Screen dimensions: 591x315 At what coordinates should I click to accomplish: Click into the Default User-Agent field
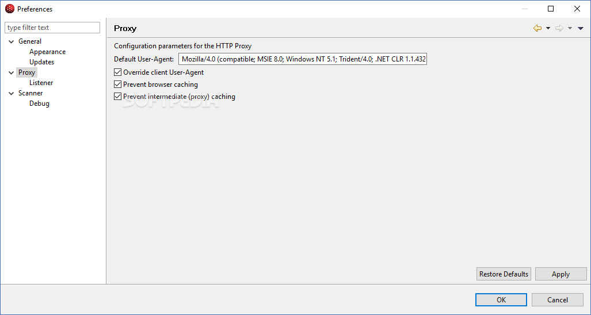point(303,59)
